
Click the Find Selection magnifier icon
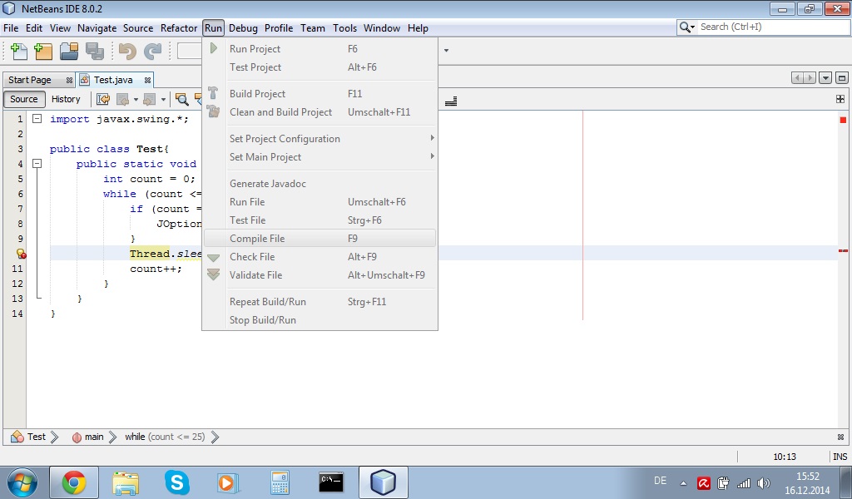[x=181, y=99]
